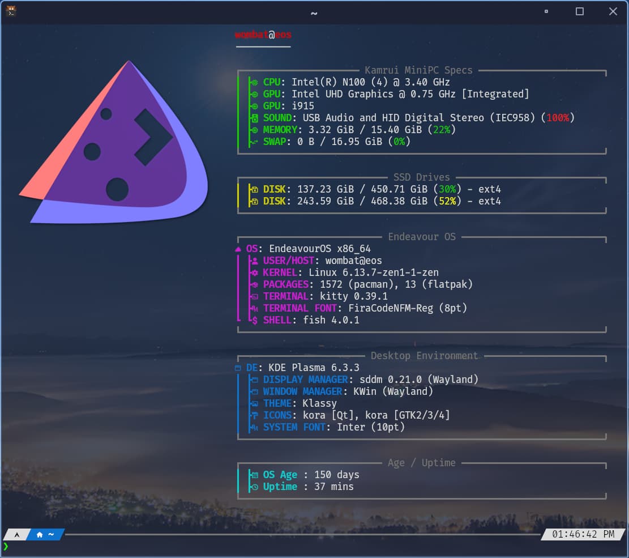Click the KERNEL gear icon
The image size is (629, 558).
pos(254,273)
